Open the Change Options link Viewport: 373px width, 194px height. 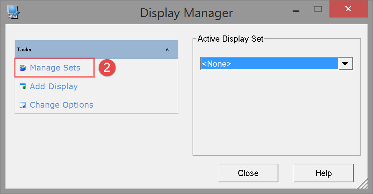tap(62, 105)
